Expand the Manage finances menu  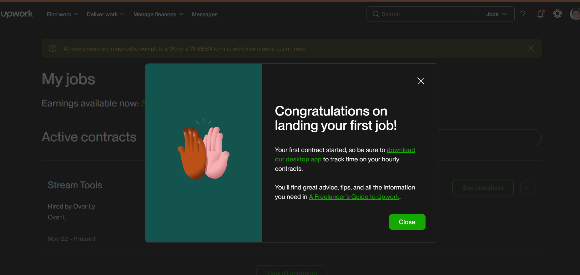[158, 14]
